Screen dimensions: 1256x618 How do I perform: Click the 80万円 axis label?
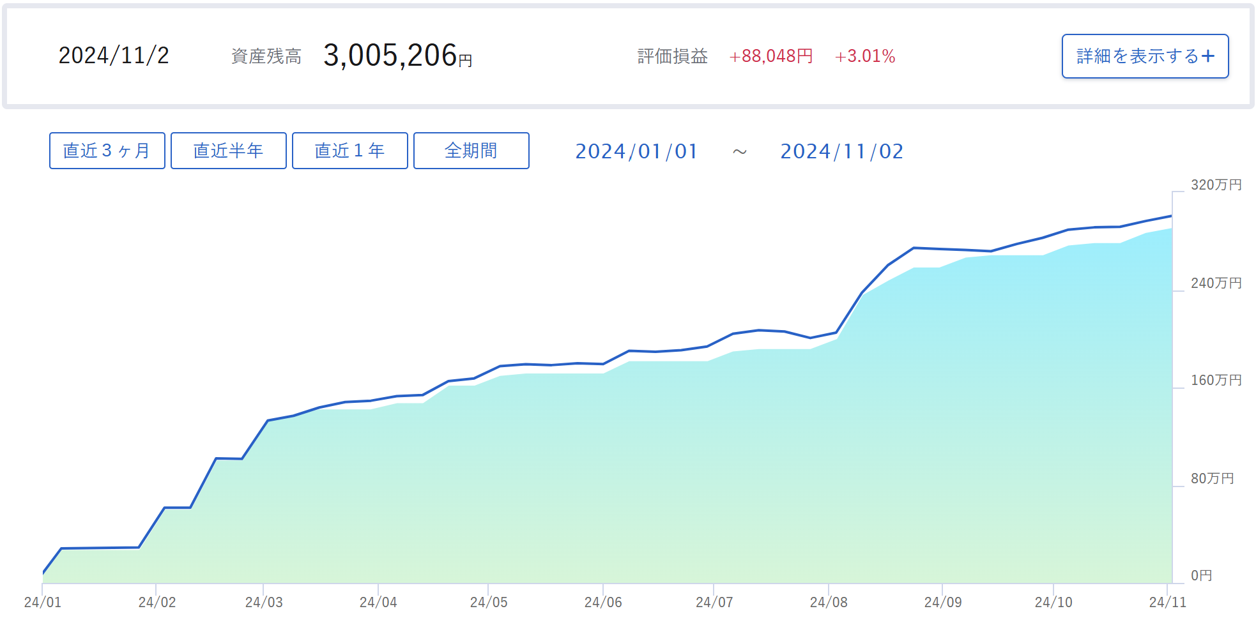1213,479
